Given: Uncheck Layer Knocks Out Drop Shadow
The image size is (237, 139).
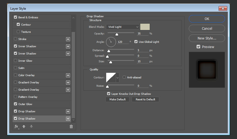Looking at the screenshot, I should 108,94.
